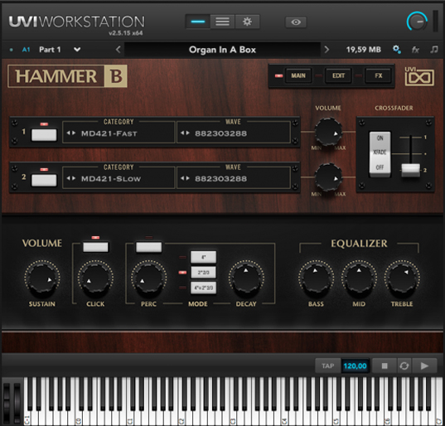Open the MD421-Fast category selector
The width and height of the screenshot is (445, 426).
[109, 133]
